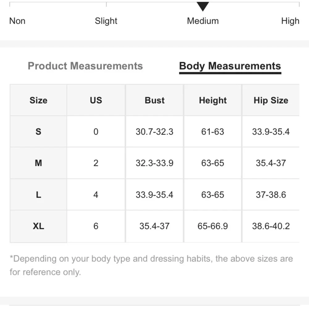The width and height of the screenshot is (309, 309).
Task: Click the Slight stretch label
Action: (106, 21)
